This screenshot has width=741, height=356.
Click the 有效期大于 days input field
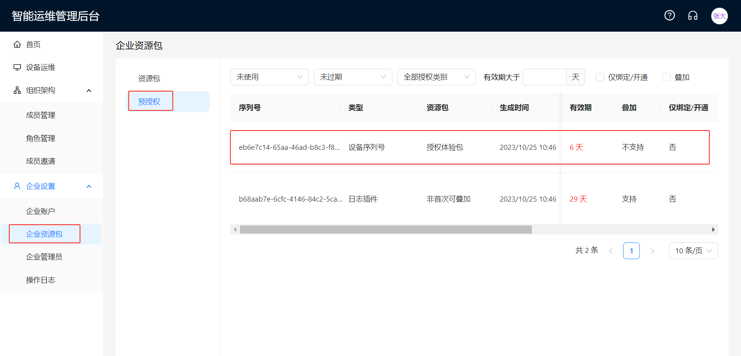[544, 77]
